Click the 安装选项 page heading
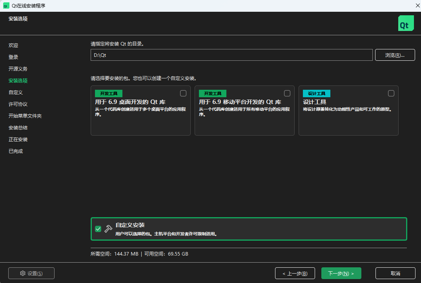Image resolution: width=421 pixels, height=283 pixels. click(18, 19)
